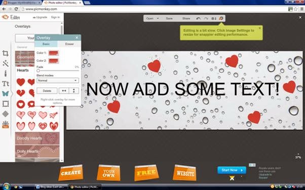Open Blog ideas taskbar window
Viewport: 305px width, 190px height.
(x=51, y=187)
